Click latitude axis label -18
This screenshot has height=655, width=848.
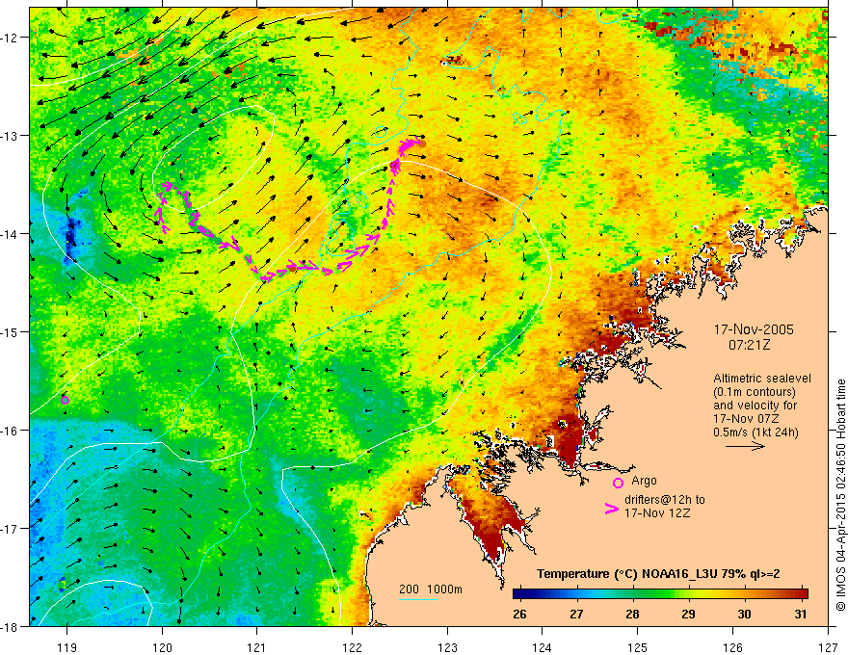pos(11,626)
